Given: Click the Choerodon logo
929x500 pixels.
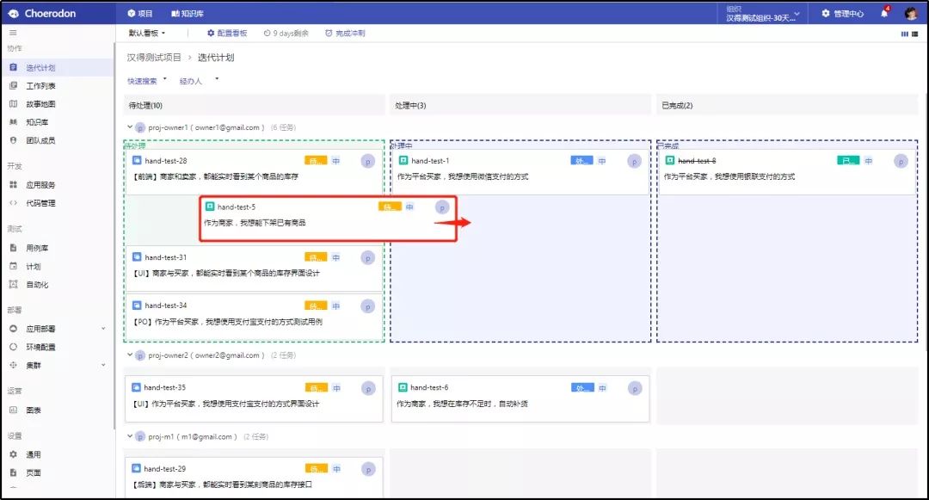Looking at the screenshot, I should pos(41,14).
